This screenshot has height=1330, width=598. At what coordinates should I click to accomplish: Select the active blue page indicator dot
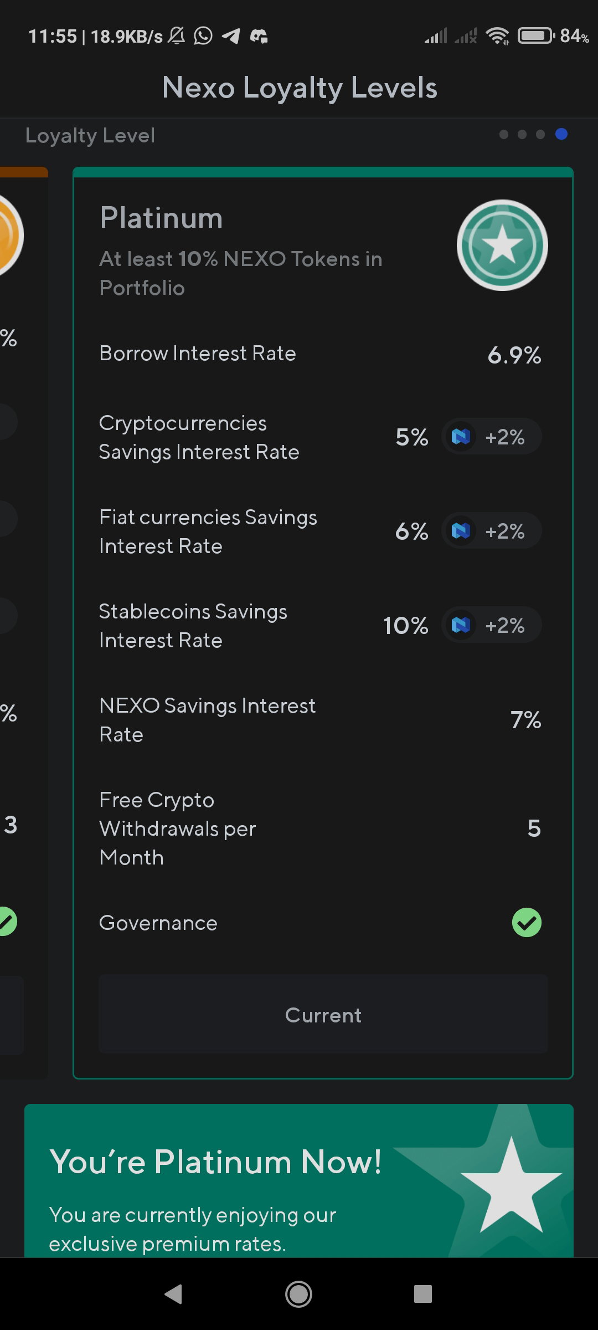(x=561, y=134)
